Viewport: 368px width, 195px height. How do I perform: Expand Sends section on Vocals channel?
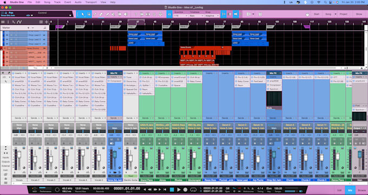tap(19, 118)
